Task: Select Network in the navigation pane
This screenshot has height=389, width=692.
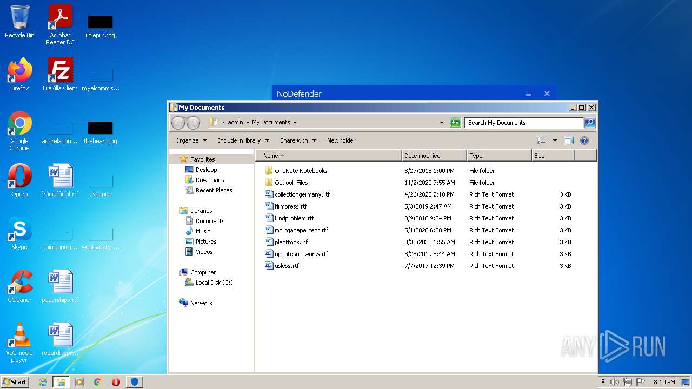Action: (x=201, y=303)
